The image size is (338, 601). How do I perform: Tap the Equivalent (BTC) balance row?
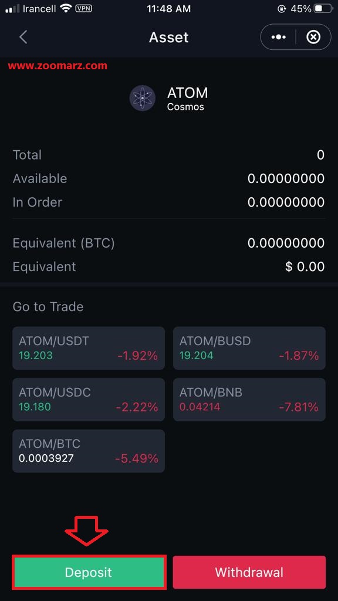click(168, 243)
